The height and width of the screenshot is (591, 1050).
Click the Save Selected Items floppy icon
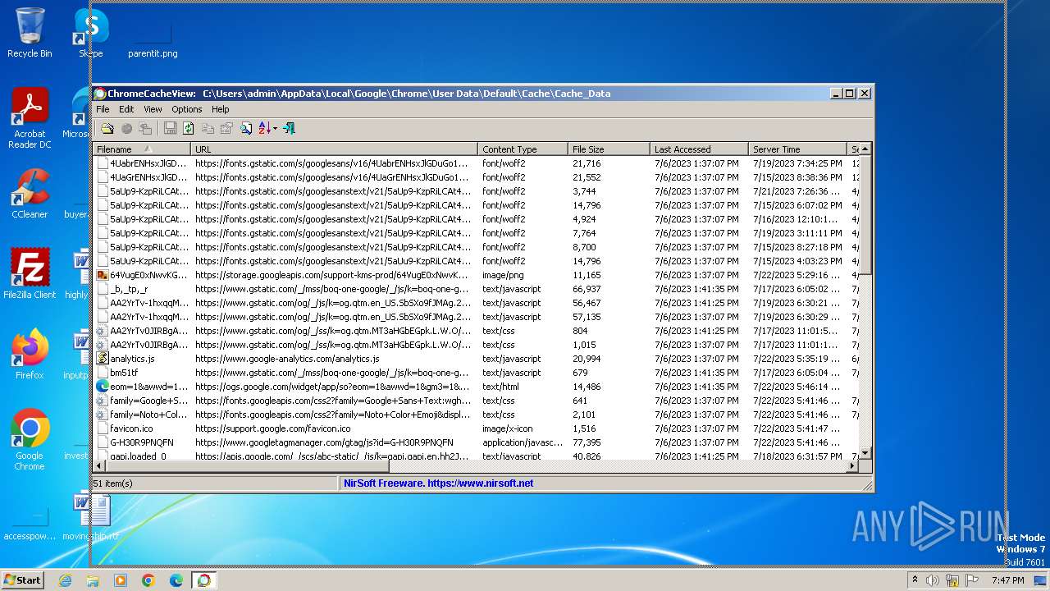[170, 128]
